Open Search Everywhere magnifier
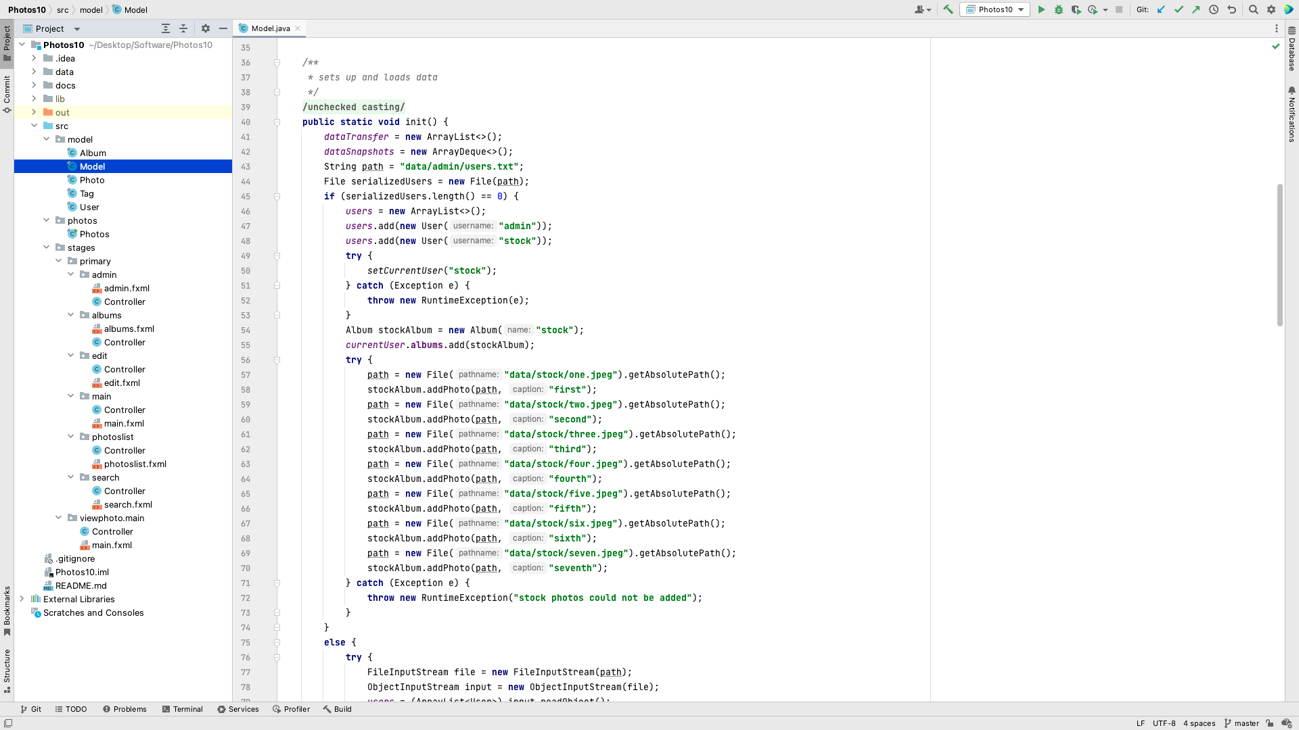 [1253, 9]
